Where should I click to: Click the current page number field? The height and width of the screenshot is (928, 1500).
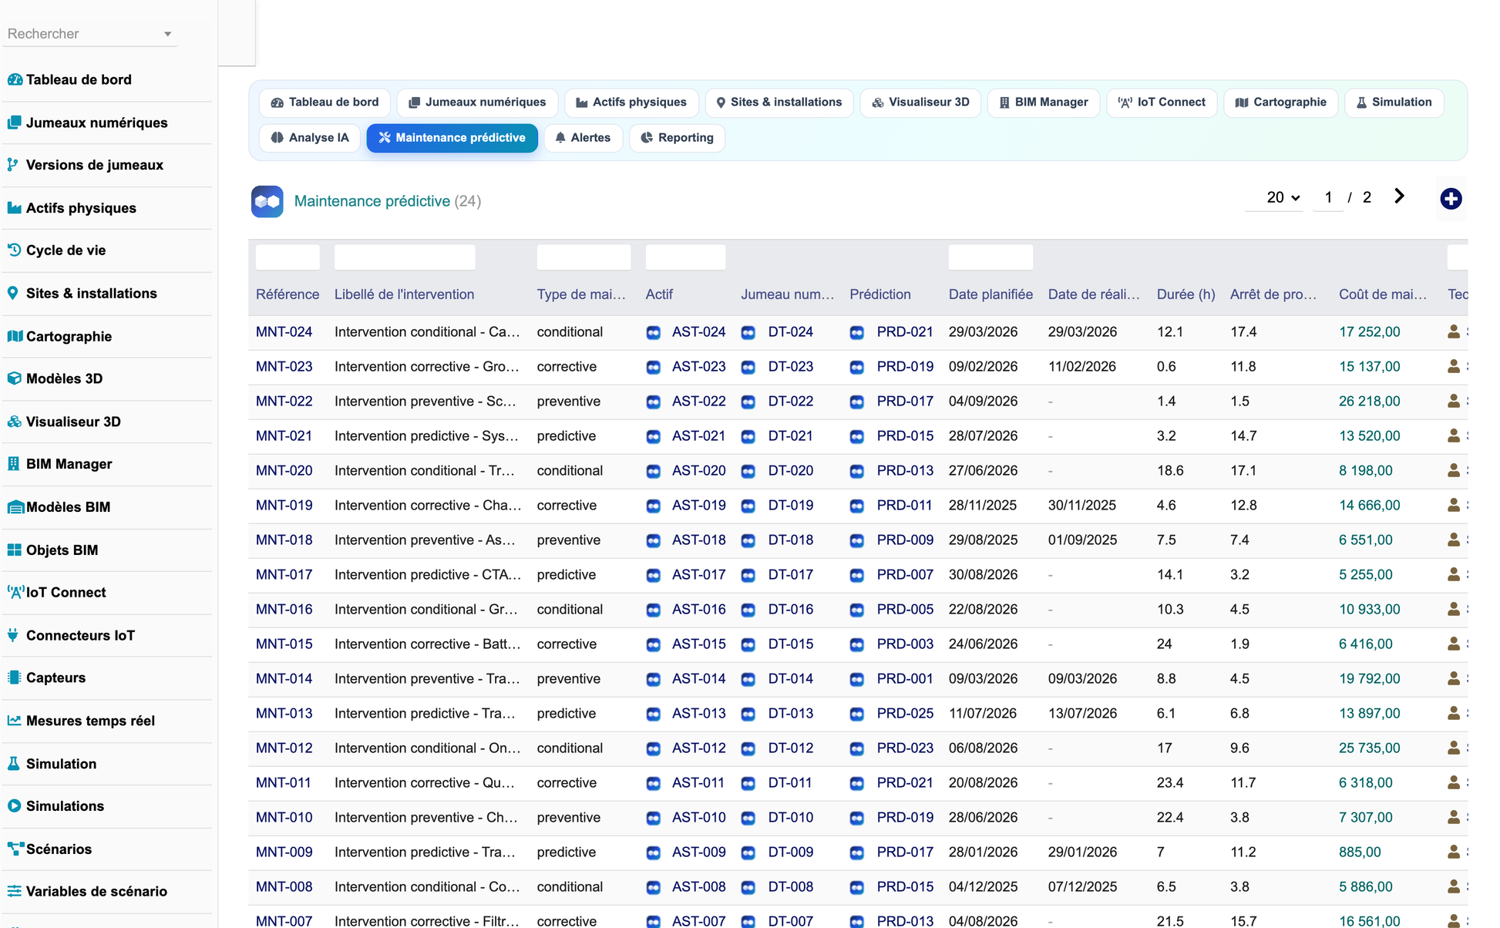click(1328, 197)
